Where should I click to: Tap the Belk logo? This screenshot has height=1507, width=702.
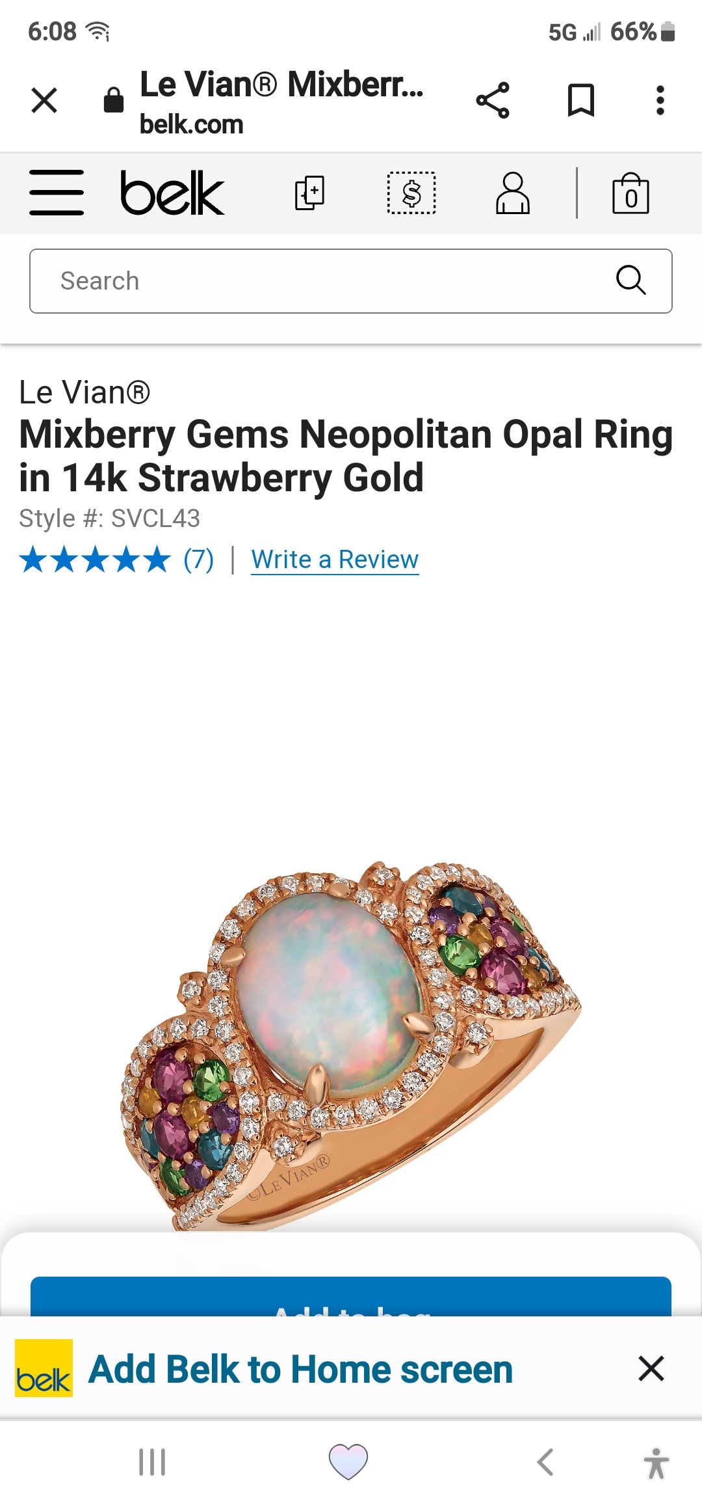pos(172,193)
